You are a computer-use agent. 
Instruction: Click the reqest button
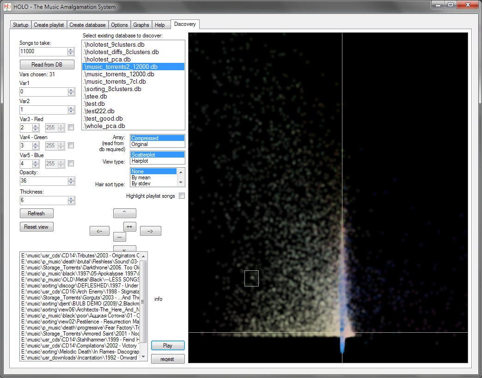[168, 359]
